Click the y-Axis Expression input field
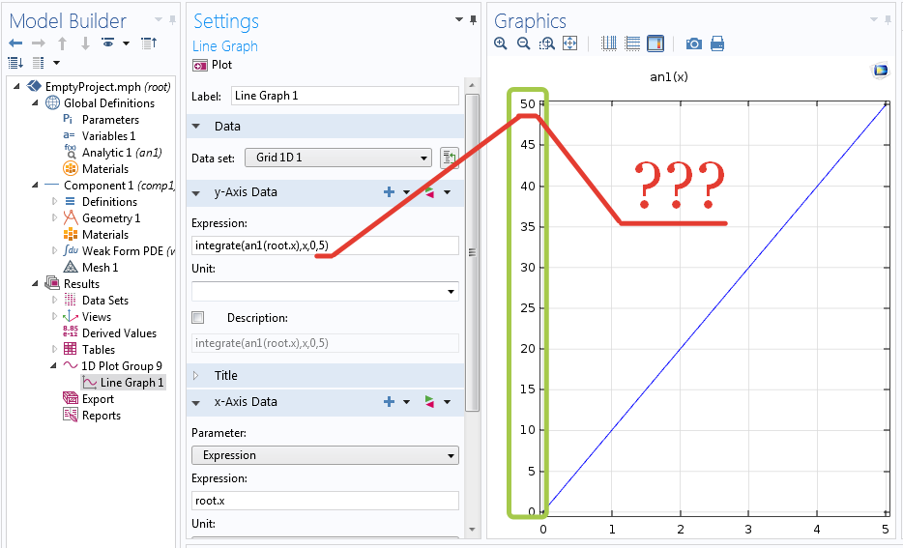The height and width of the screenshot is (548, 903). (x=325, y=245)
